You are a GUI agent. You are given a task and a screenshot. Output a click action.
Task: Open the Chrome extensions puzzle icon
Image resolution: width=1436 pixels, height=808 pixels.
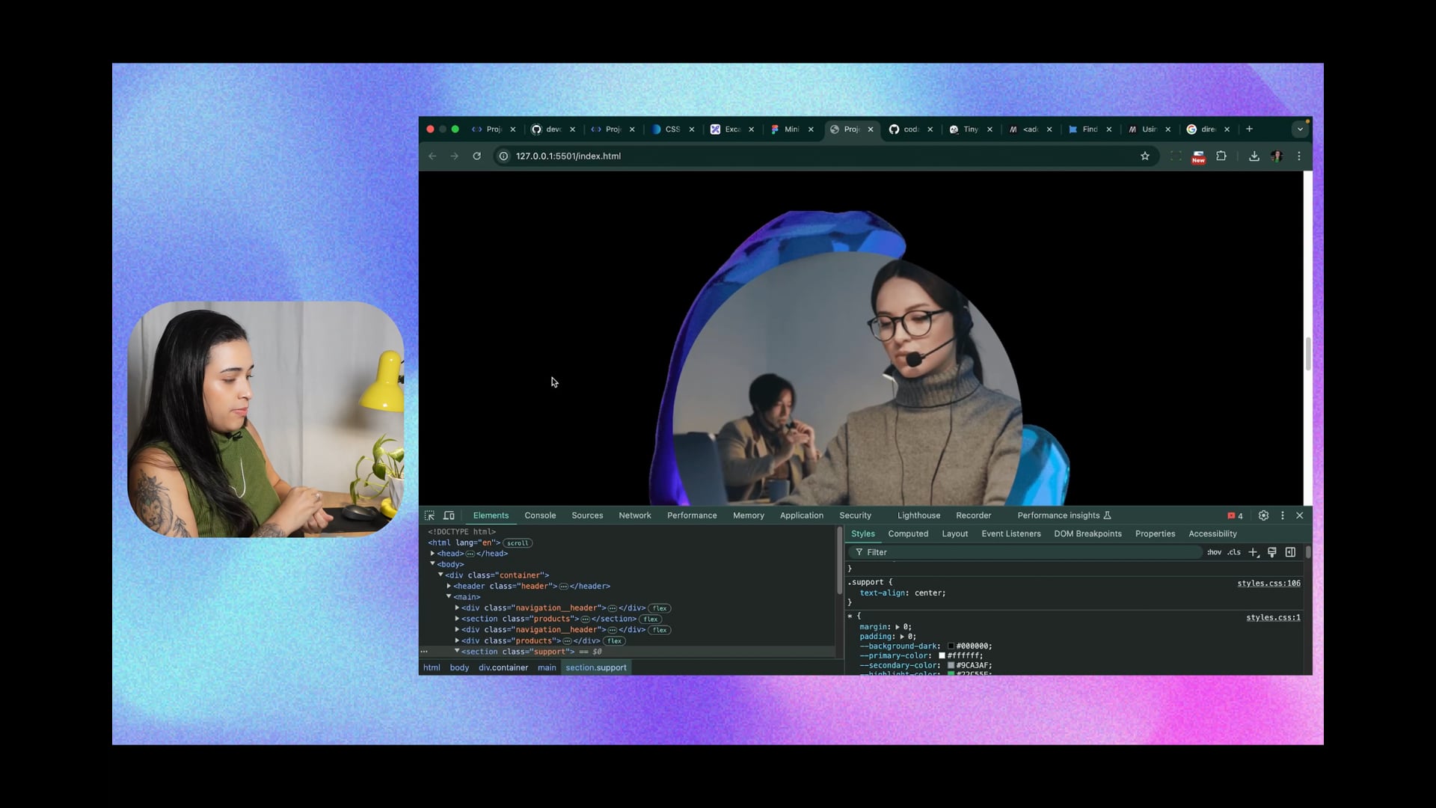(x=1221, y=156)
